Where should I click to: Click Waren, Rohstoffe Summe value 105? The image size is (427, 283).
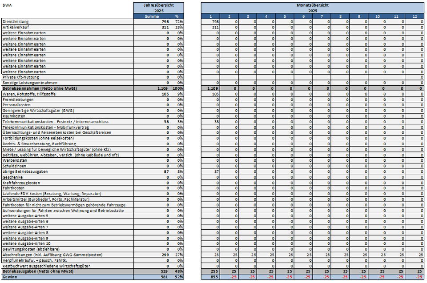click(x=165, y=94)
